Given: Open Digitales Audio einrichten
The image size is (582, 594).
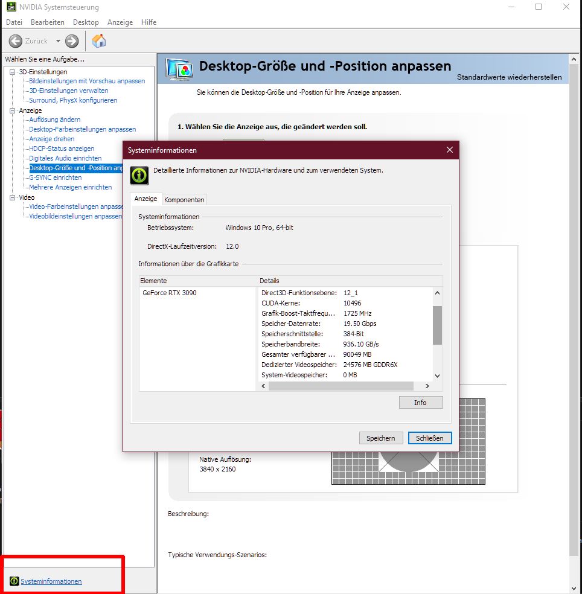Looking at the screenshot, I should pos(65,158).
